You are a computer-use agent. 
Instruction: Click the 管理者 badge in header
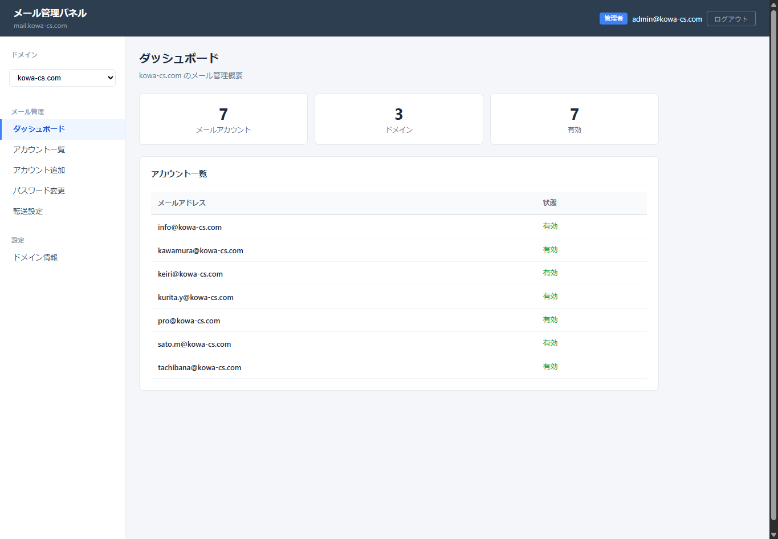coord(613,19)
